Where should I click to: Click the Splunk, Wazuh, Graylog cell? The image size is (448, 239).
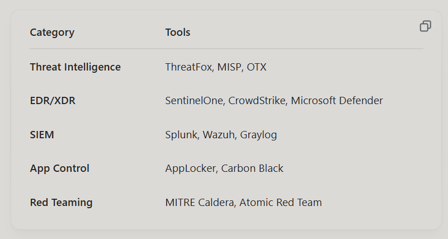pos(221,135)
